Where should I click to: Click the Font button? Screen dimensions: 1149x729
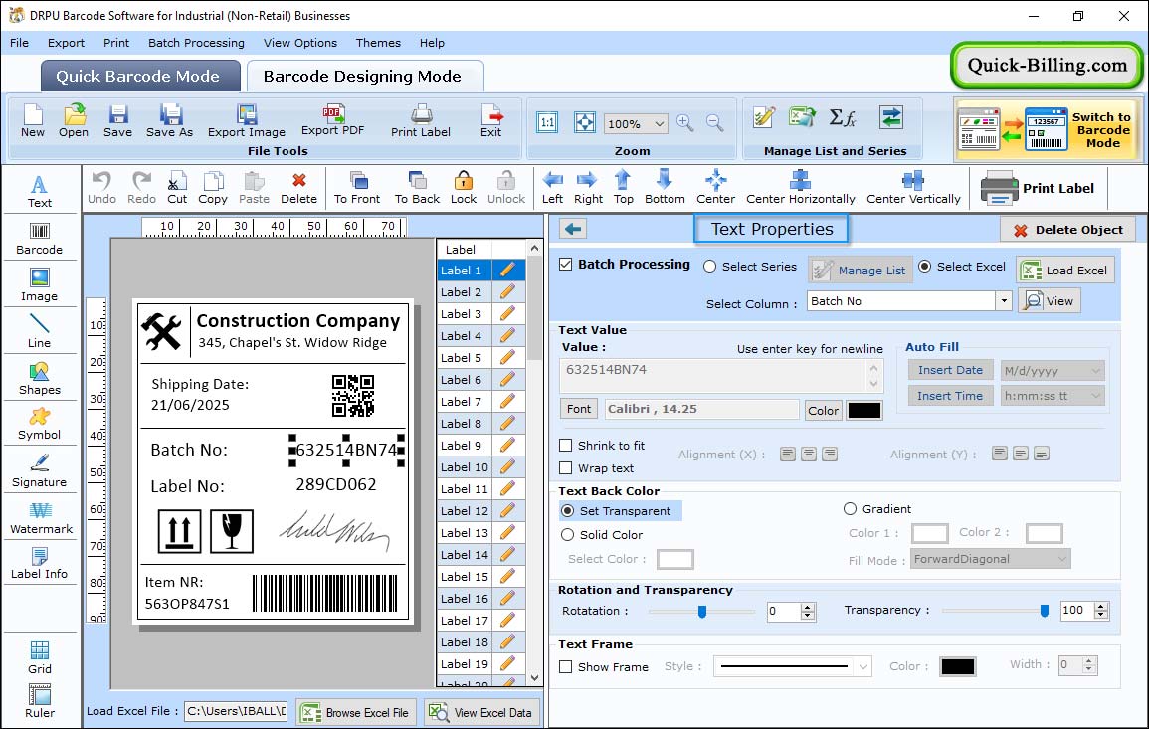tap(579, 409)
